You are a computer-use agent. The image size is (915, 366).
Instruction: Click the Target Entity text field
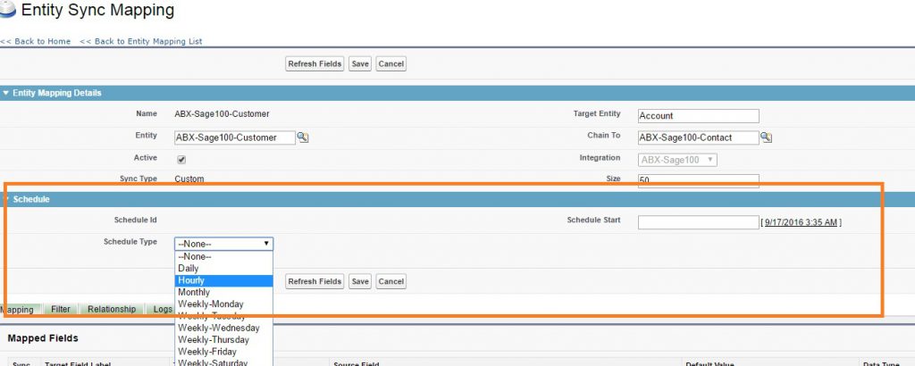coord(698,116)
